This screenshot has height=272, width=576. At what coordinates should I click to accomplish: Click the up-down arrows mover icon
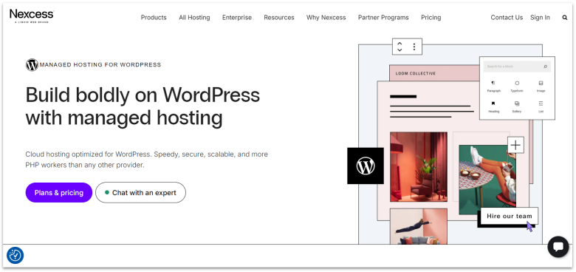pyautogui.click(x=400, y=47)
